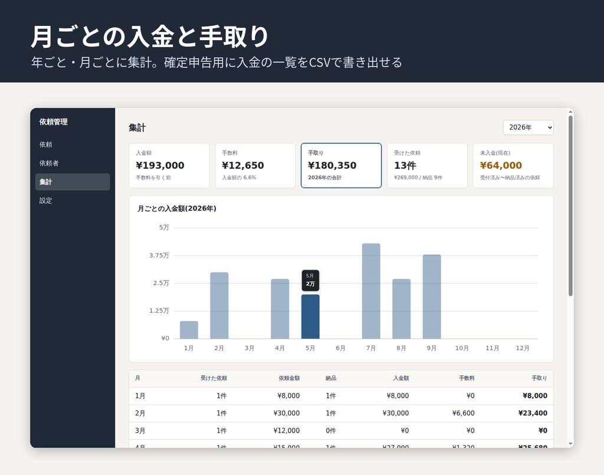Click the 納品 column header
Image resolution: width=604 pixels, height=475 pixels.
click(331, 378)
